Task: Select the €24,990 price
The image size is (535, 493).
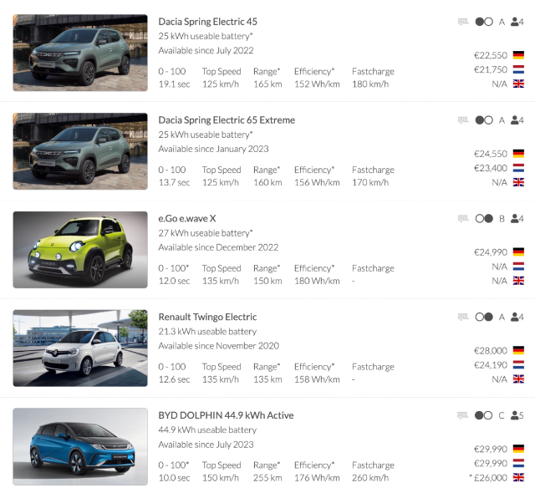Action: [491, 252]
